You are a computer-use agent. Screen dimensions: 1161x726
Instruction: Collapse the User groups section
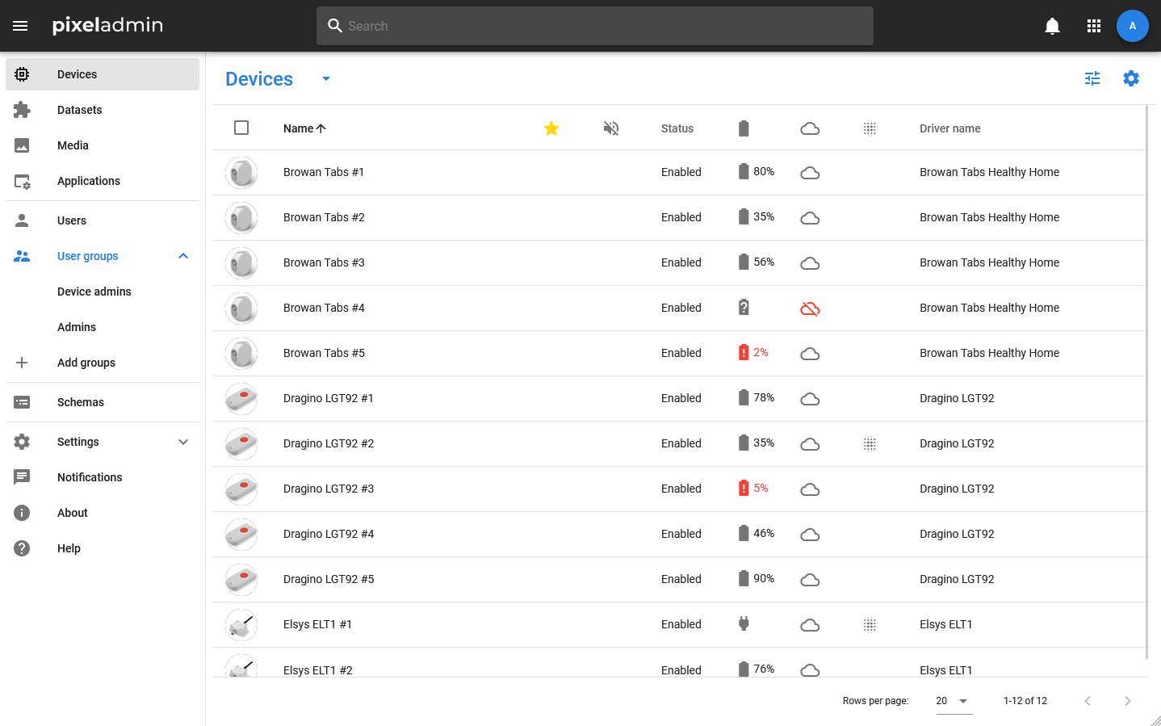tap(183, 256)
